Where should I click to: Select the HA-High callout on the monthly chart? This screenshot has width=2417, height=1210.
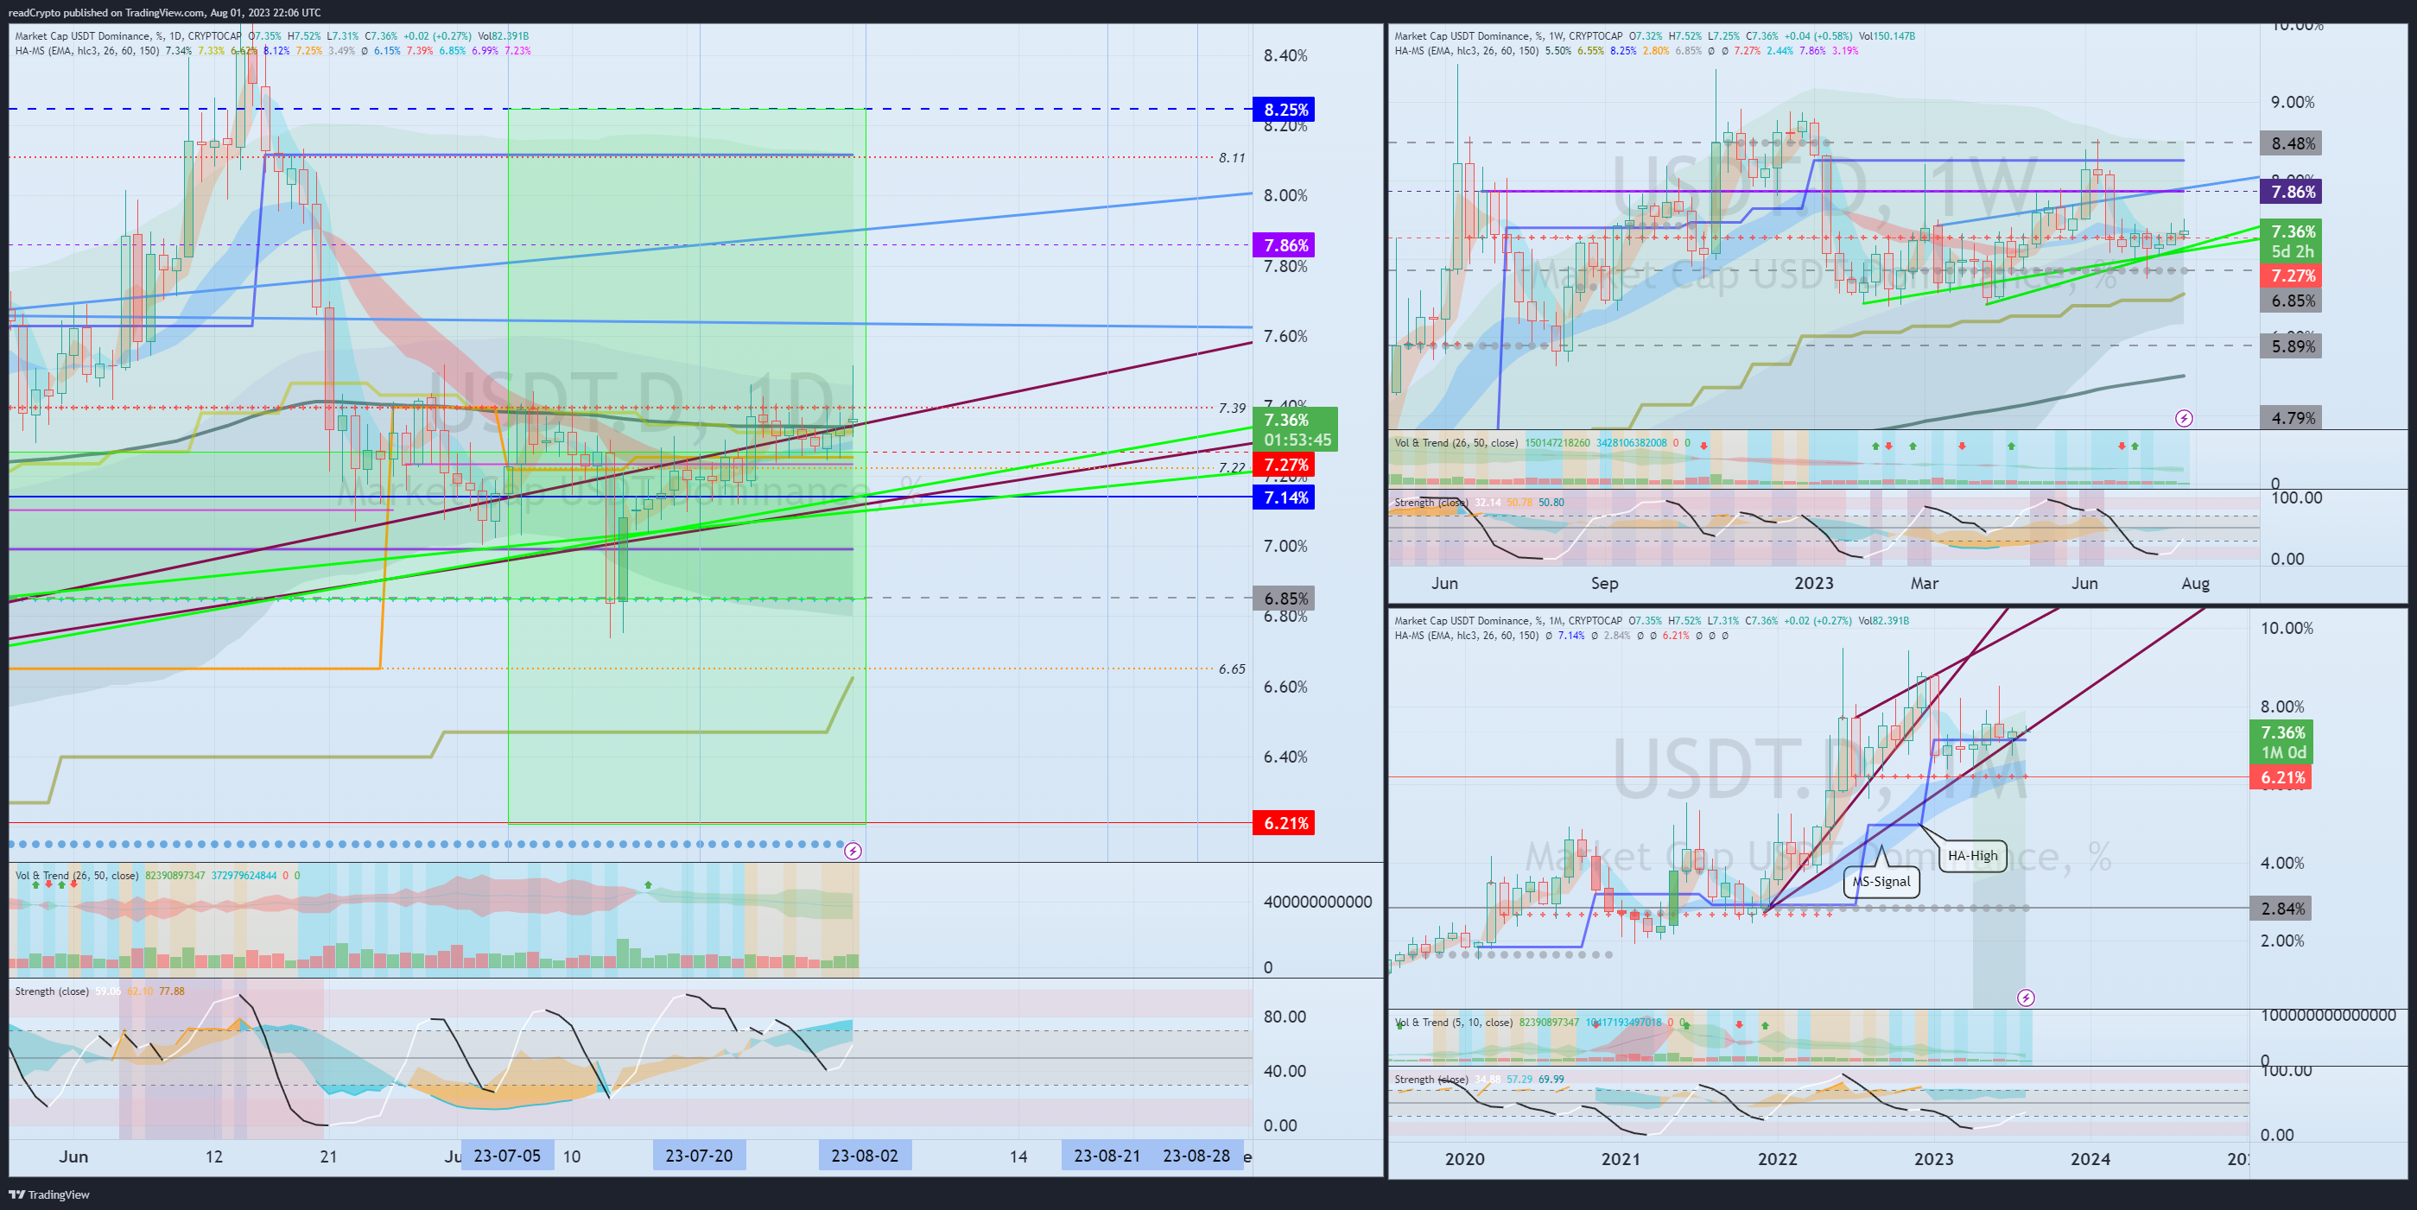(x=1972, y=855)
